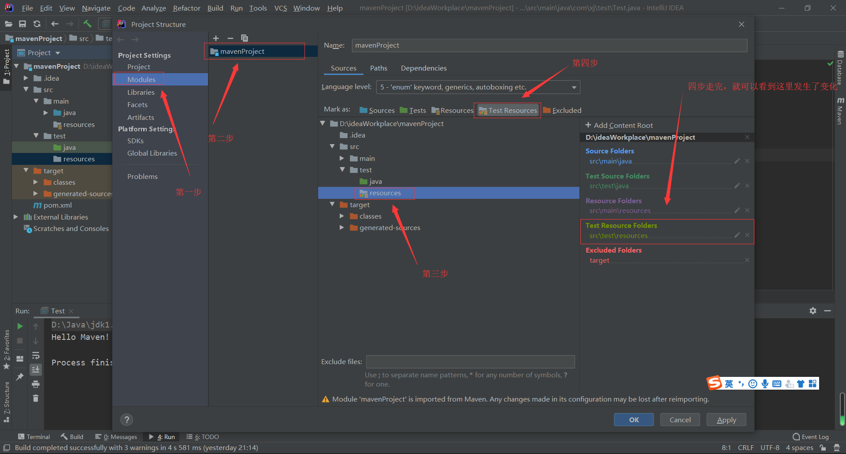The width and height of the screenshot is (846, 454).
Task: Switch to Paths tab
Action: [x=378, y=68]
